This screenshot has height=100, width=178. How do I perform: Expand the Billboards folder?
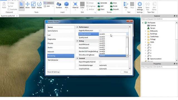pyautogui.click(x=145, y=31)
